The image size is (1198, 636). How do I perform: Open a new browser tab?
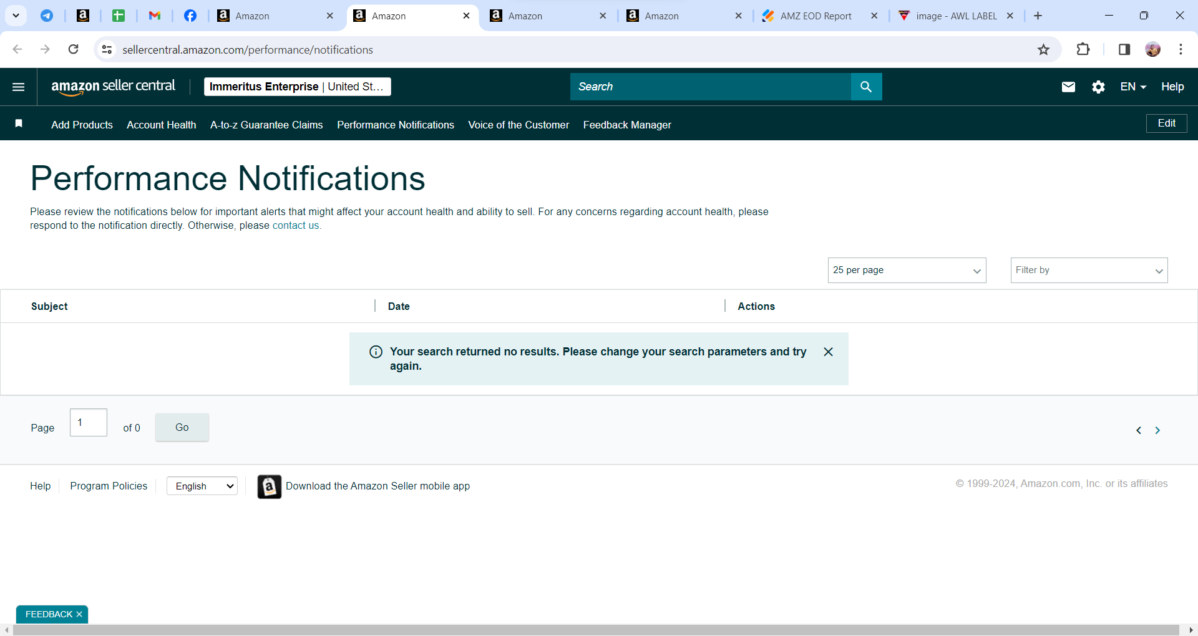click(x=1038, y=16)
